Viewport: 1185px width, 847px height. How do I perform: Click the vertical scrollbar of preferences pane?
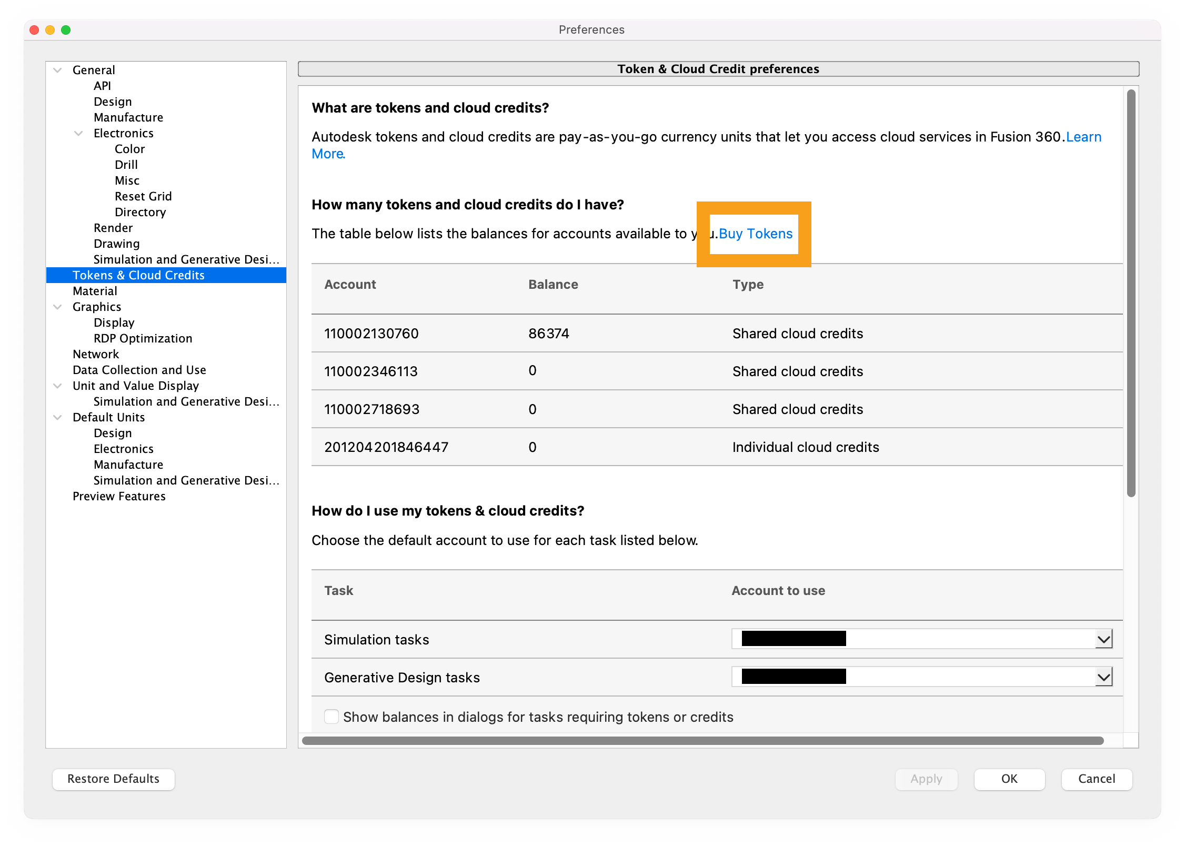pos(1131,293)
